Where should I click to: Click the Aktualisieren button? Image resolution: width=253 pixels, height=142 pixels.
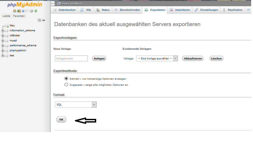193,58
